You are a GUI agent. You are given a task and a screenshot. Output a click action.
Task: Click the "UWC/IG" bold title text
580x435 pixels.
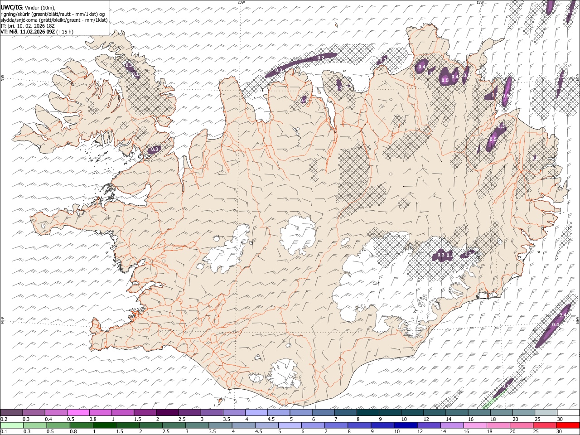pos(11,7)
